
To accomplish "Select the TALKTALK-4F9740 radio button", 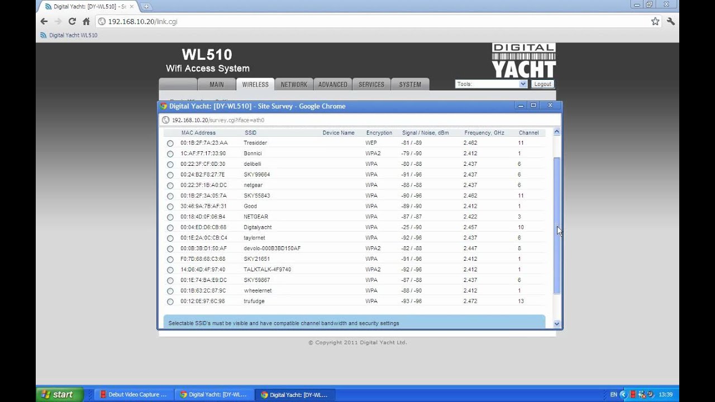I will tap(170, 270).
